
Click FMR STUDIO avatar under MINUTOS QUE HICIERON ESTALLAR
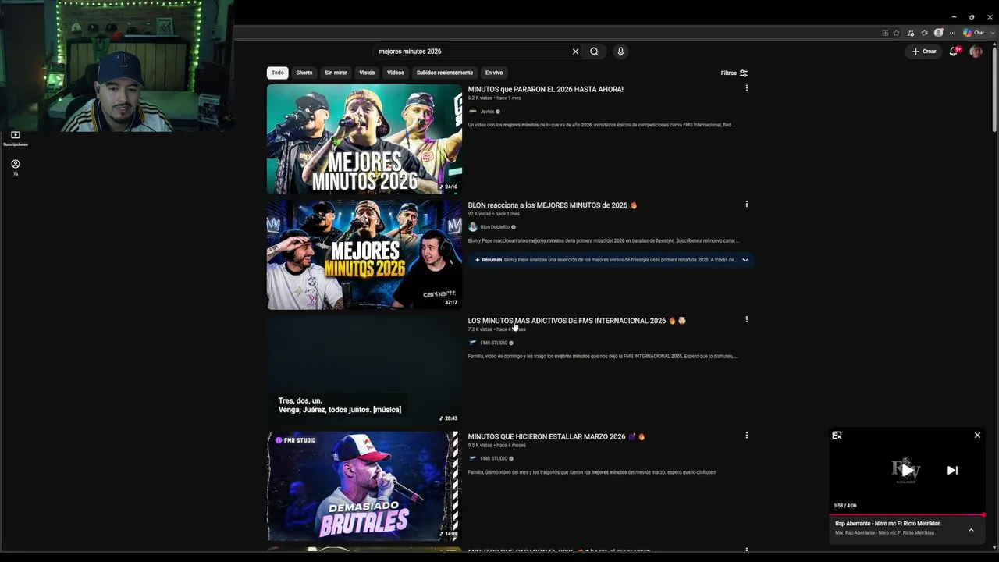472,458
